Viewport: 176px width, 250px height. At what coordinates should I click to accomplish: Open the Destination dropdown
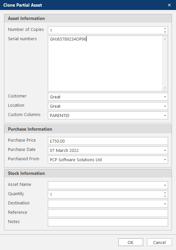(165, 204)
